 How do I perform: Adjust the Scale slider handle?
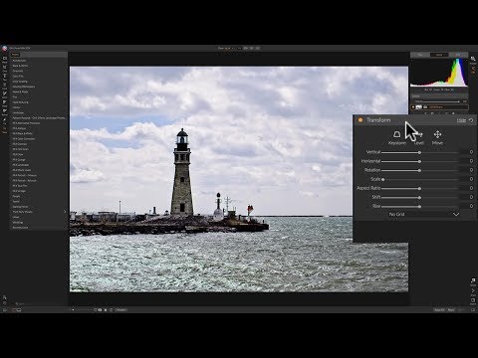(382, 179)
